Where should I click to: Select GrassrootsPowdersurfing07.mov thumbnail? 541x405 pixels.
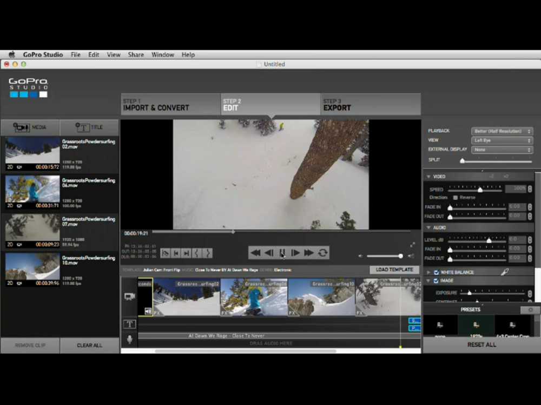point(32,227)
